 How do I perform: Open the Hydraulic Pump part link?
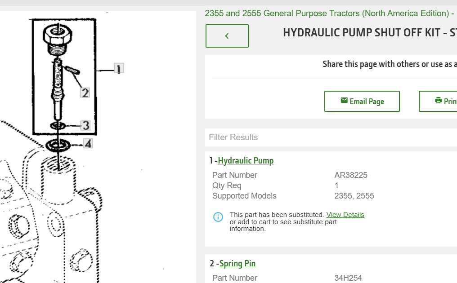(x=246, y=161)
